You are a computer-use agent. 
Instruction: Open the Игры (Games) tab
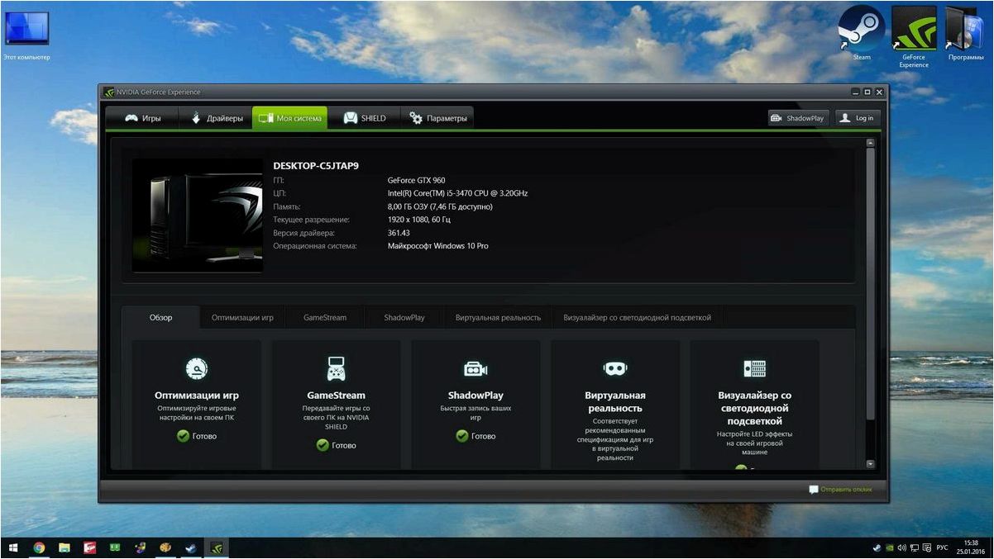(142, 118)
